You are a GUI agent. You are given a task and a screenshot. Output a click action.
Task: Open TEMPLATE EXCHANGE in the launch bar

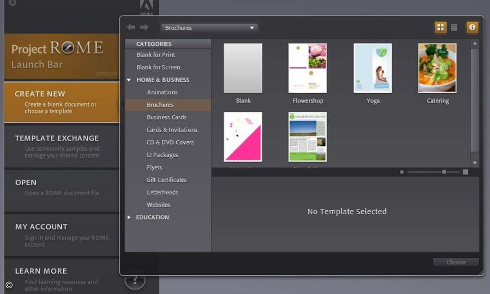[x=62, y=146]
